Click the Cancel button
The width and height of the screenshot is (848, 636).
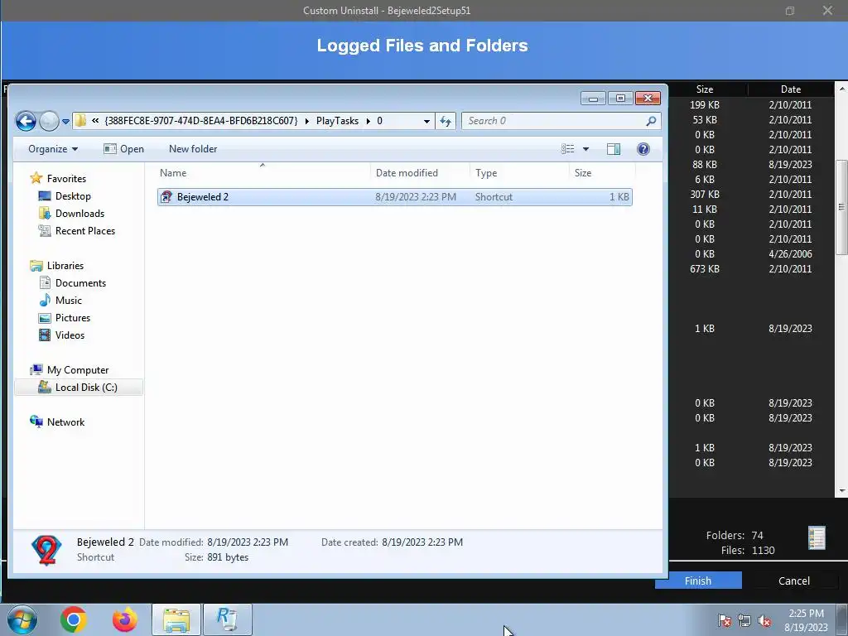[794, 581]
